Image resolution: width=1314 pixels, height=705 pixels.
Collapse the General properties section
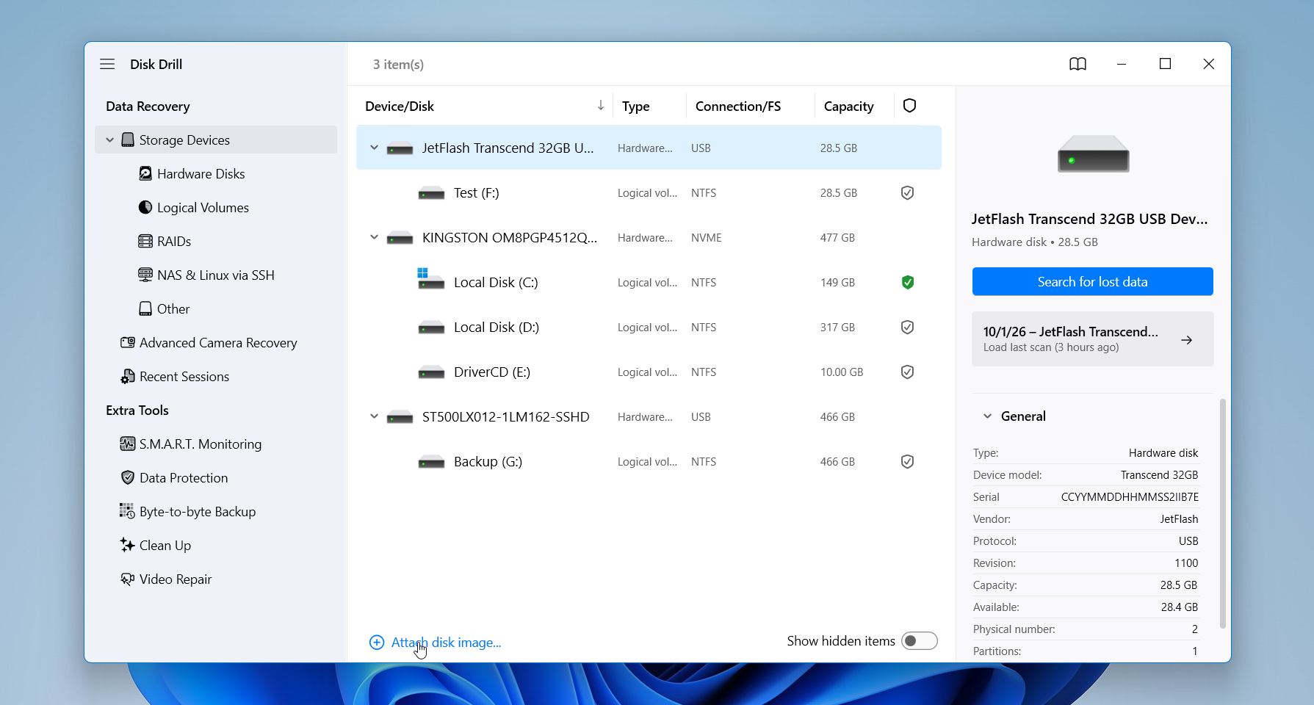(x=987, y=416)
